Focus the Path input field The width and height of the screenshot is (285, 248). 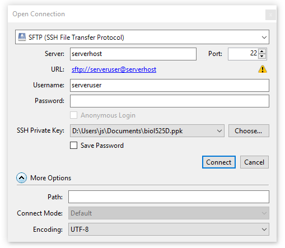[169, 196]
